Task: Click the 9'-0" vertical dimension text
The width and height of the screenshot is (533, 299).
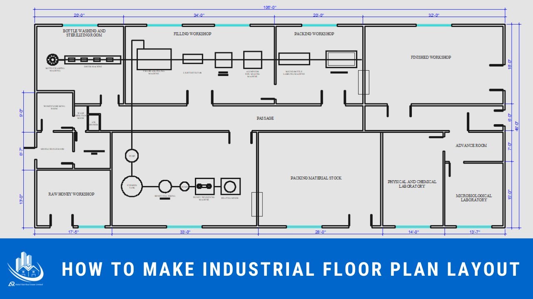Action: (x=21, y=113)
